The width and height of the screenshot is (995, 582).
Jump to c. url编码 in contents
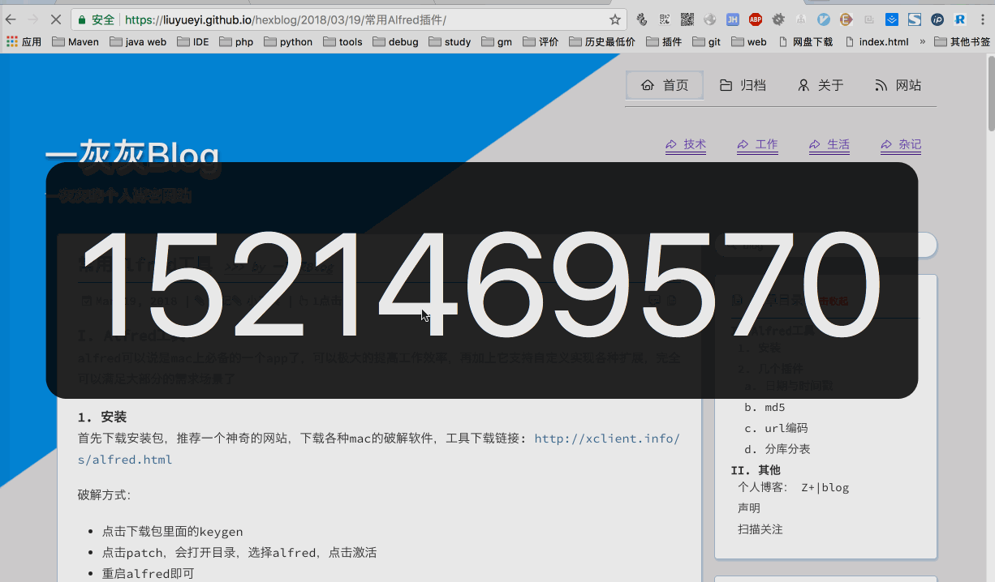click(x=776, y=428)
